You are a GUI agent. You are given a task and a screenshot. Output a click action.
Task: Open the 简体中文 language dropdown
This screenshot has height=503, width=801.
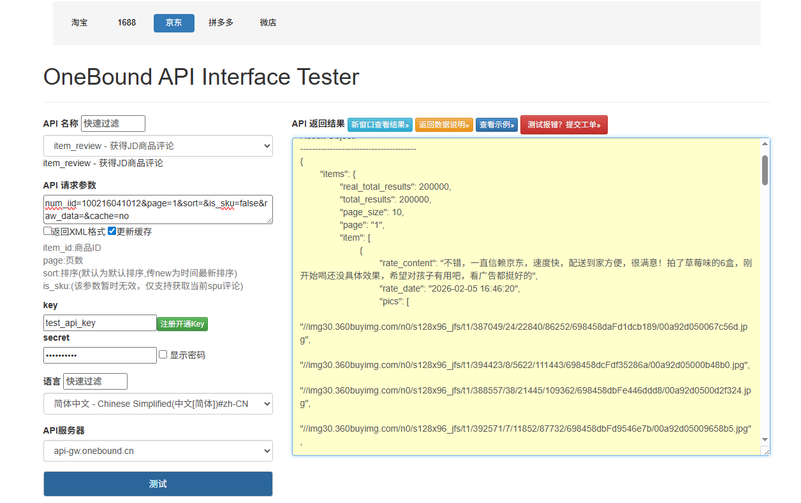(158, 404)
